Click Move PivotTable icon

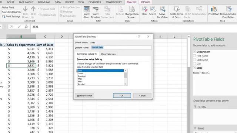coord(162,9)
